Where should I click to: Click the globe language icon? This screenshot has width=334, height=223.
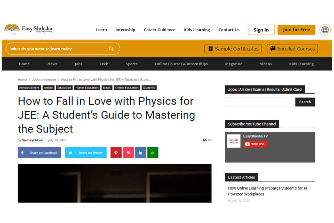[325, 30]
